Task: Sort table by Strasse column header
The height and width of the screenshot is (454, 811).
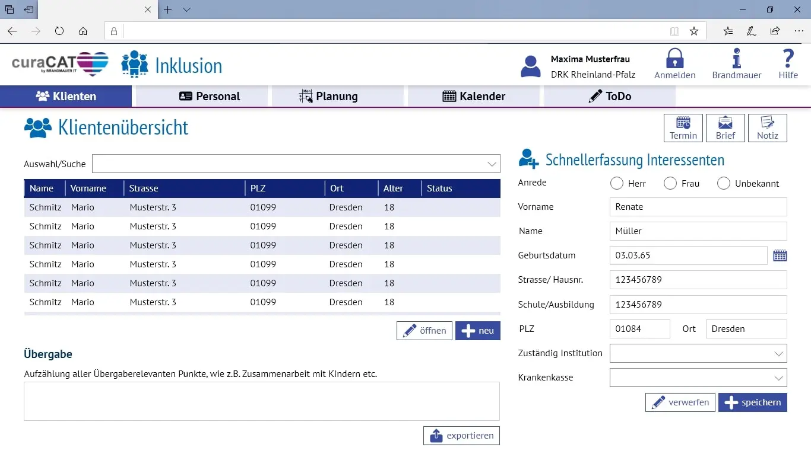Action: pos(184,188)
